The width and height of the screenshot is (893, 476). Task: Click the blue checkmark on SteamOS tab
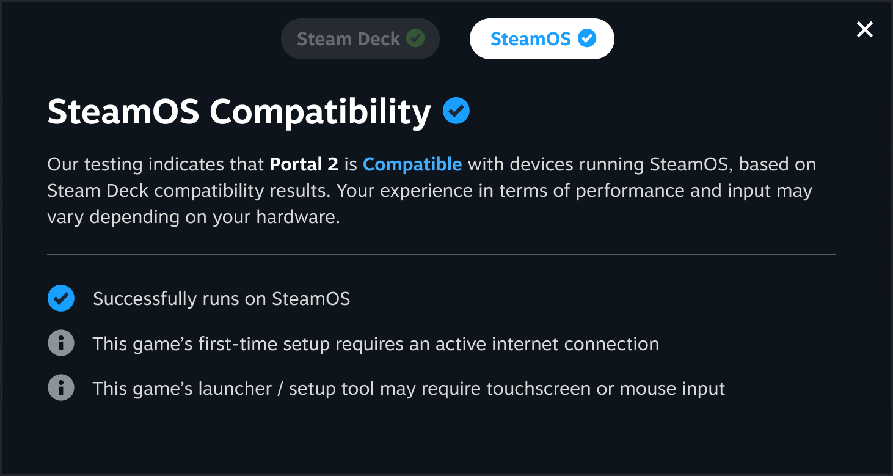pos(587,38)
